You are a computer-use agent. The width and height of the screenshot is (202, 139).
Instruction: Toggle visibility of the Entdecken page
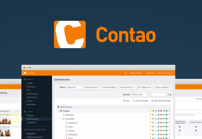coord(164,119)
